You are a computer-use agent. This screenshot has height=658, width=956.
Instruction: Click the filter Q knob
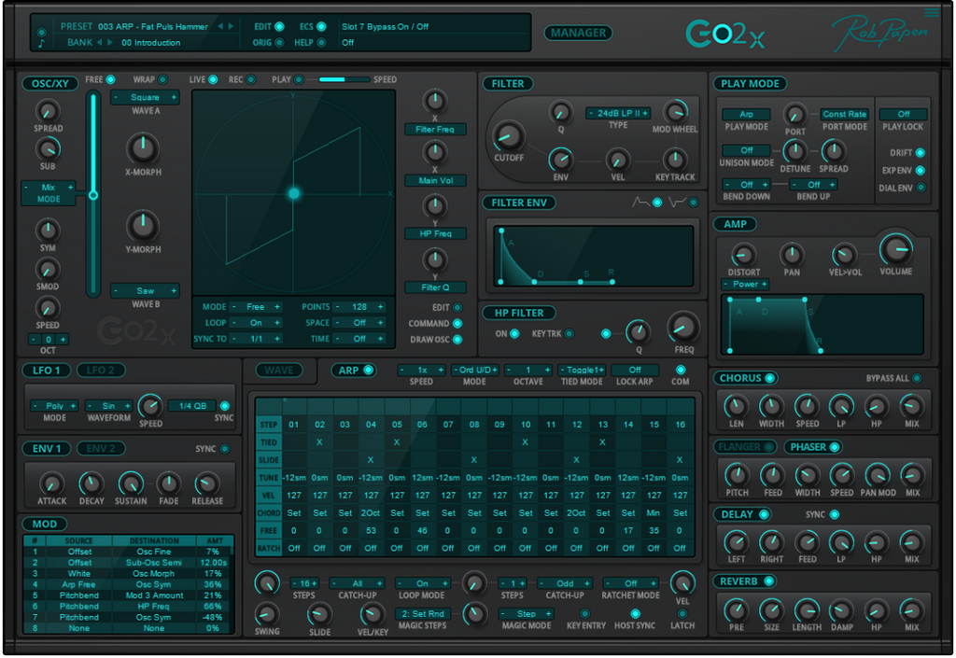click(x=560, y=112)
